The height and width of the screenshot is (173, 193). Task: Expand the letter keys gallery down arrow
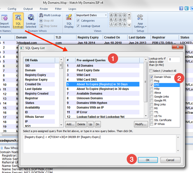tap(129, 25)
